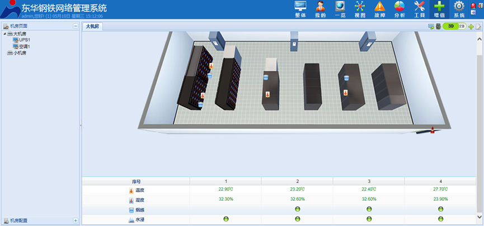Image resolution: width=484 pixels, height=226 pixels.
Task: Click the logout door icon in header
Action: coord(480,5)
